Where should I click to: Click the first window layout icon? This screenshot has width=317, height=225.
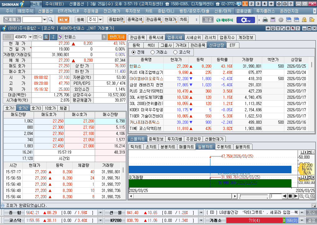pyautogui.click(x=289, y=20)
